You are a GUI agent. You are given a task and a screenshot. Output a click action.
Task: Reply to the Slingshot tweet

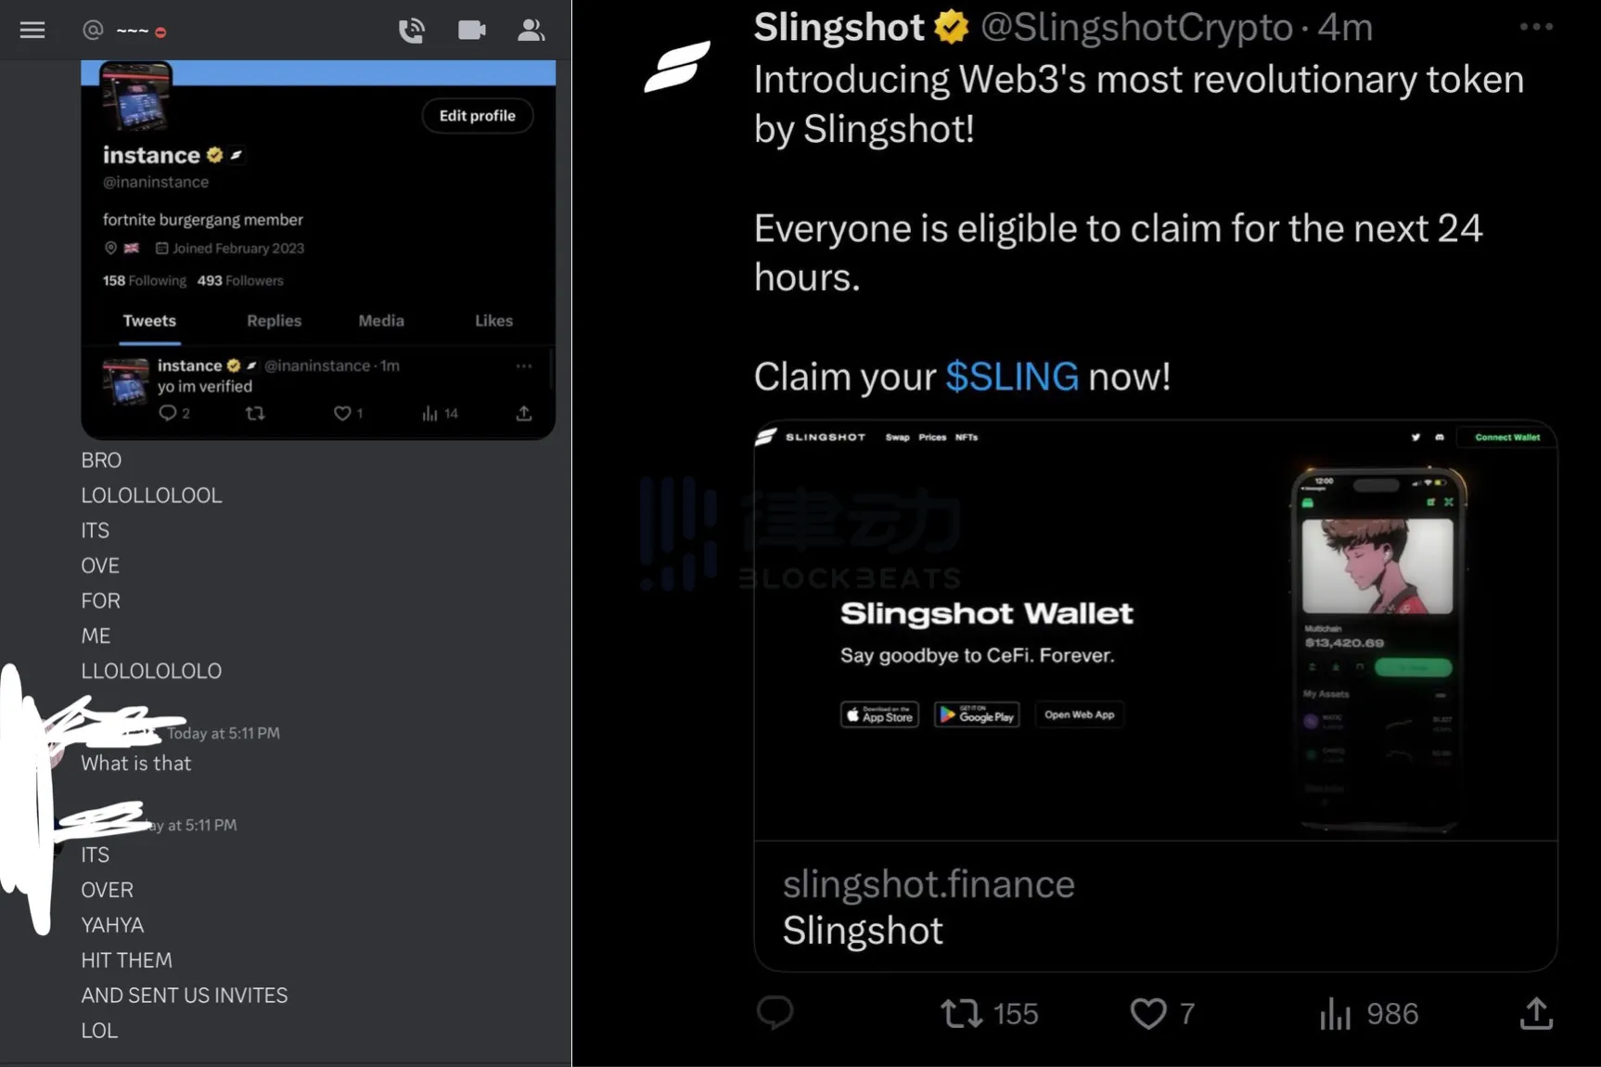775,1012
